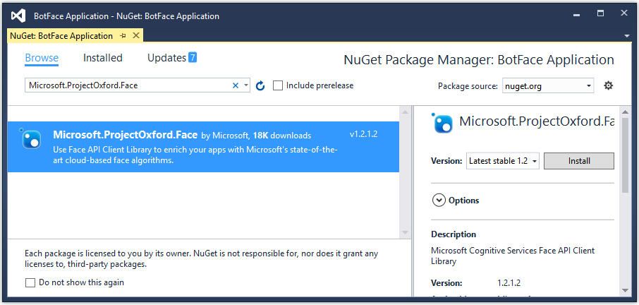The image size is (639, 305).
Task: Click the results list scrollbar up arrow
Action: 405,112
